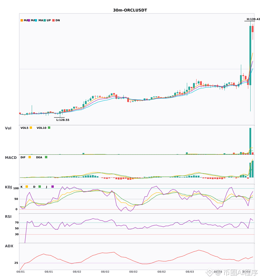Click the DIF legend text
This screenshot has width=260, height=280.
23,157
